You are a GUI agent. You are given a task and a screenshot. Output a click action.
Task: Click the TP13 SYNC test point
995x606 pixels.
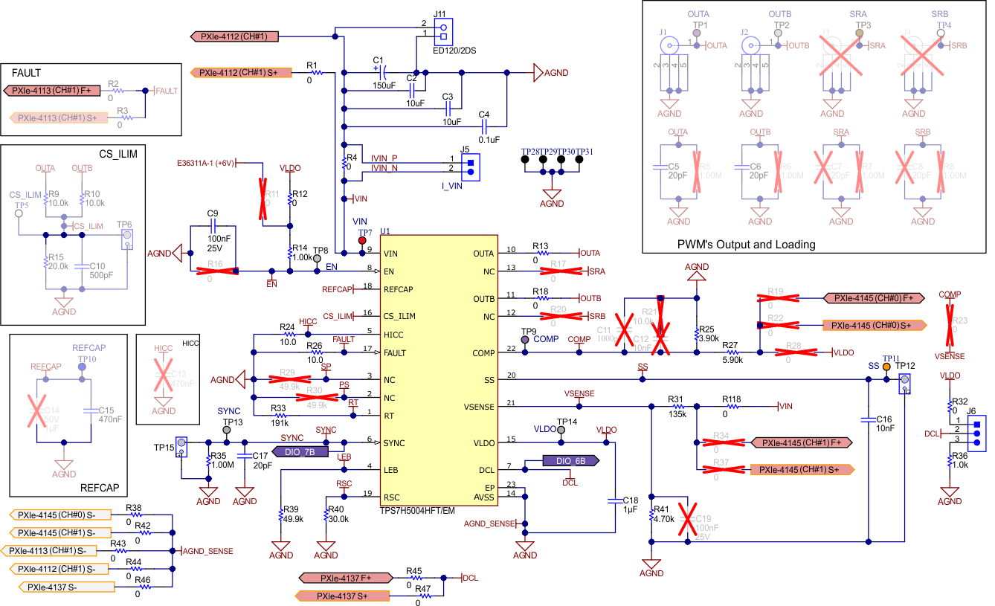pyautogui.click(x=227, y=431)
